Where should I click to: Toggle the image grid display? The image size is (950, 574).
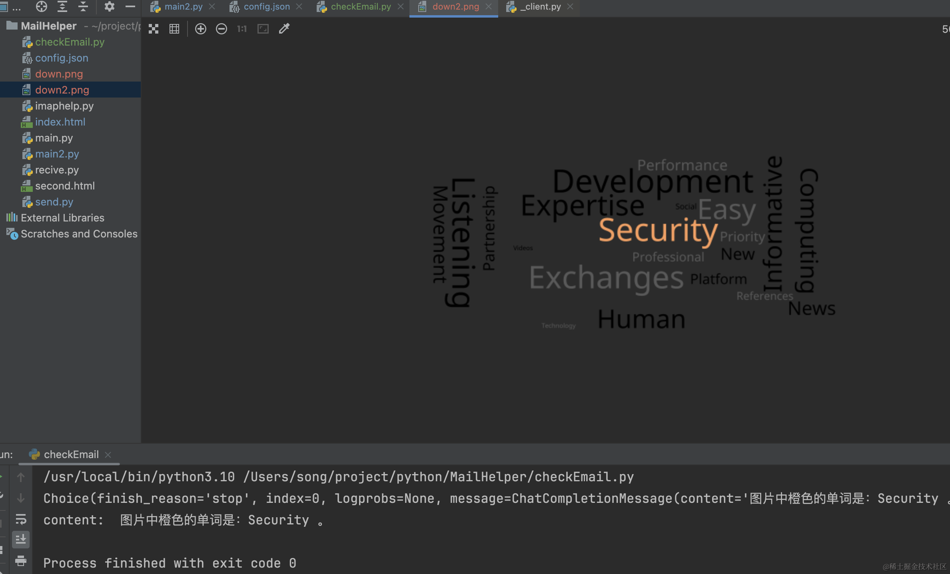(174, 29)
